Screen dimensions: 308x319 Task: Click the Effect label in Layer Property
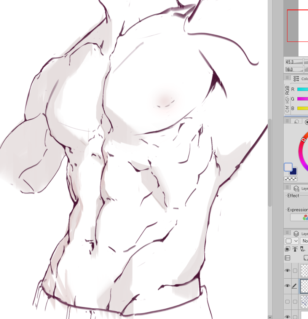coord(293,196)
